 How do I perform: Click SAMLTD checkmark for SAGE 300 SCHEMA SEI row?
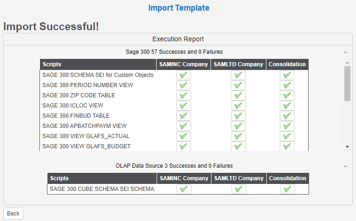point(238,75)
